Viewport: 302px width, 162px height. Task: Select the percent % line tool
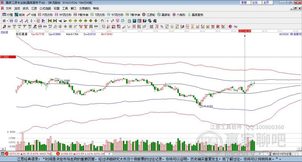point(162,26)
